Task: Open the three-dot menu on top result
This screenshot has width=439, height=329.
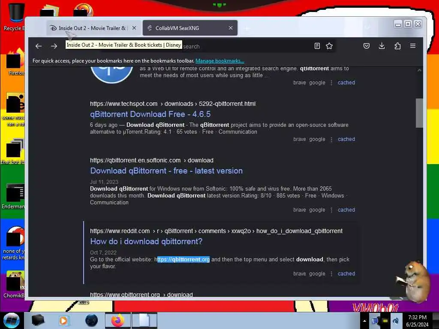Action: point(331,83)
